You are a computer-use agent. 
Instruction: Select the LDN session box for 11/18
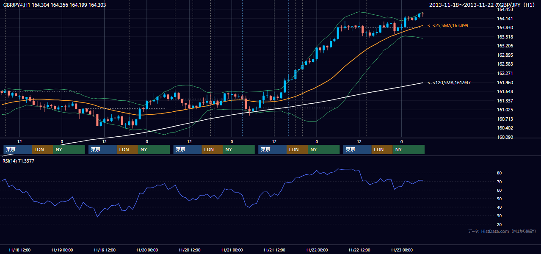[43, 149]
